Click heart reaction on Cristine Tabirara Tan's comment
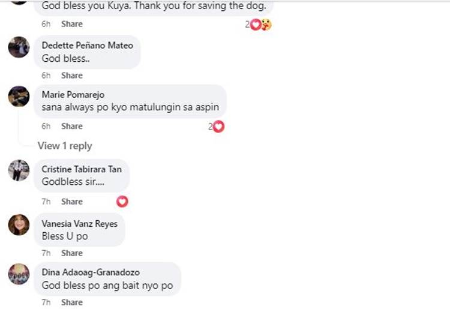450x309 pixels. click(x=122, y=202)
